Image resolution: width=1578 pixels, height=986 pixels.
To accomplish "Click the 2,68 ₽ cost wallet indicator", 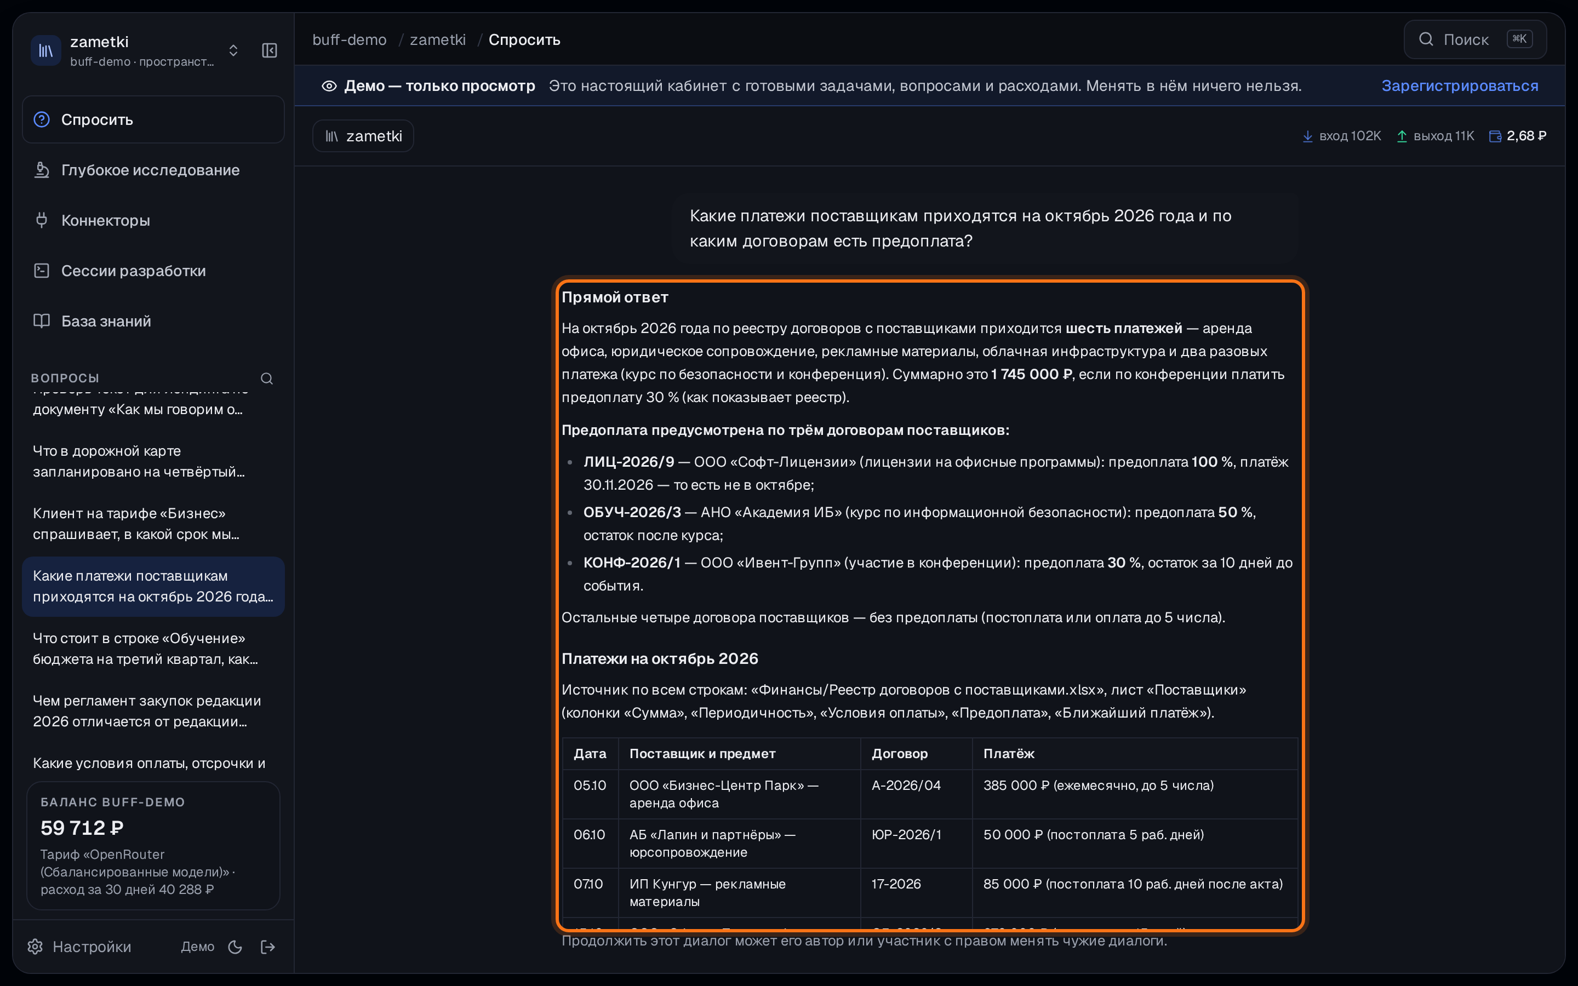I will [x=1518, y=136].
